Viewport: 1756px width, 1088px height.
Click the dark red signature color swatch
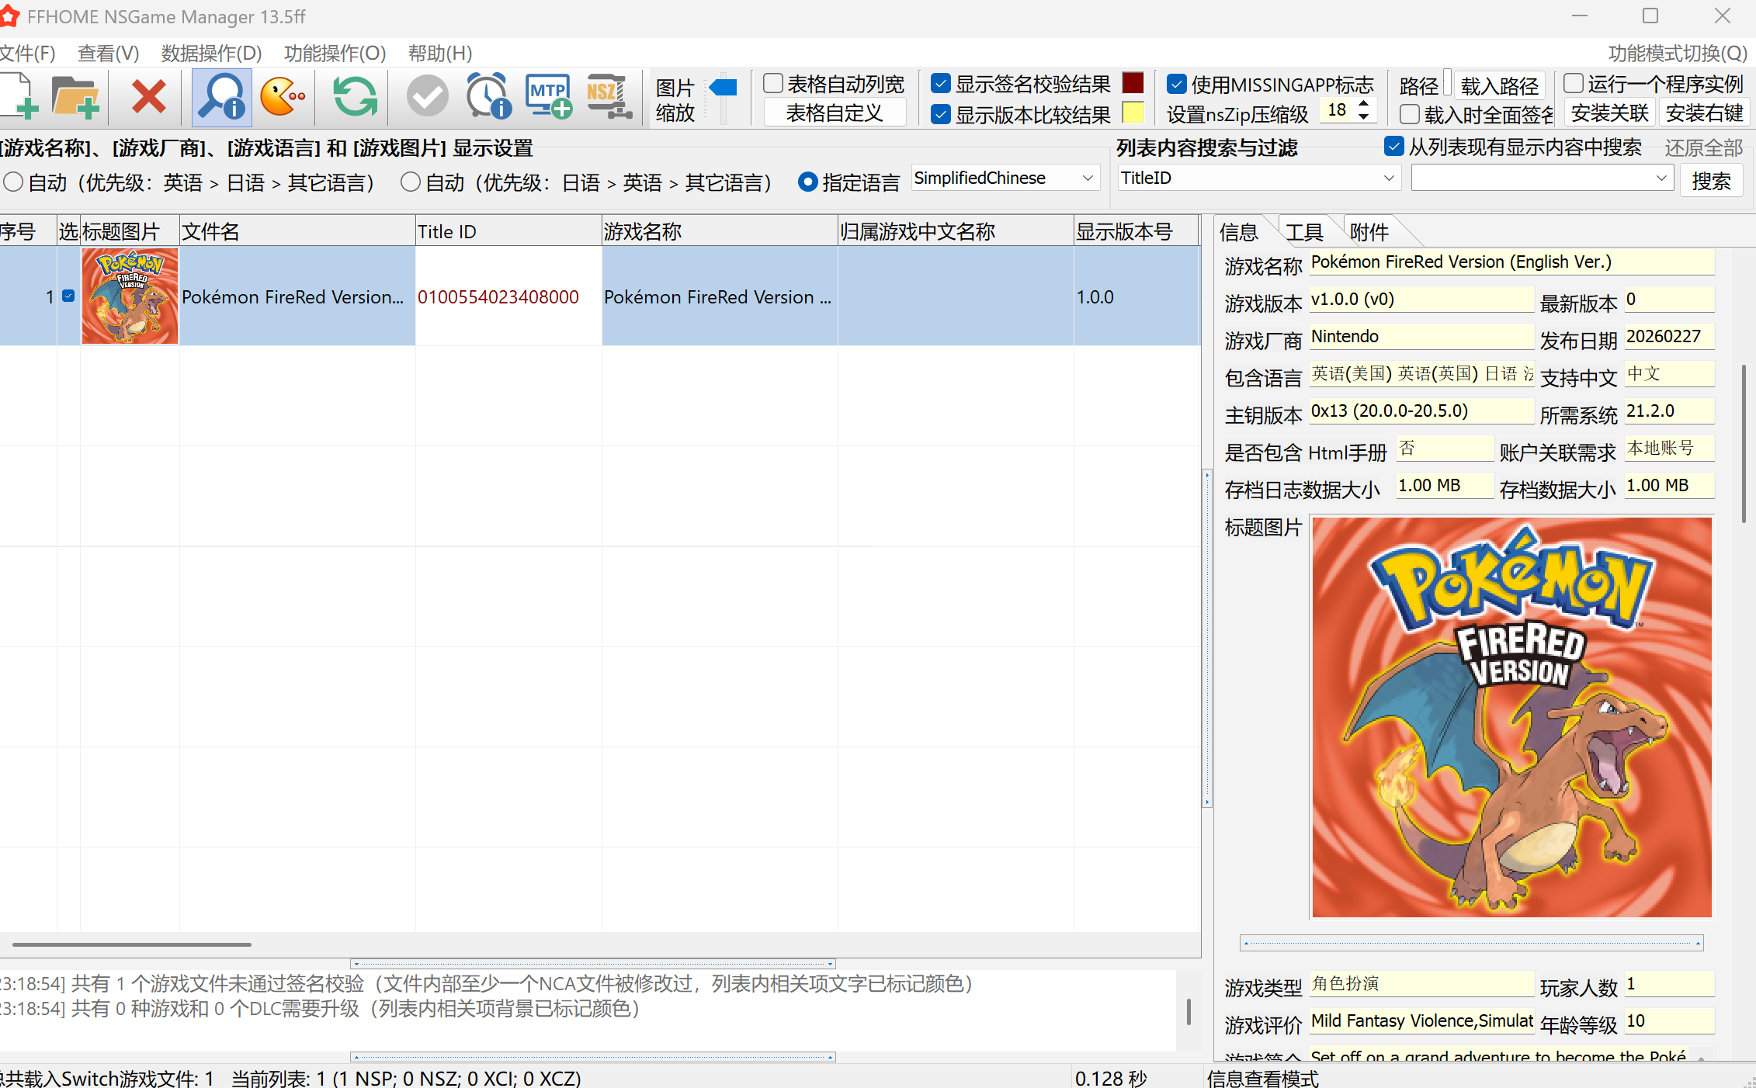coord(1133,83)
